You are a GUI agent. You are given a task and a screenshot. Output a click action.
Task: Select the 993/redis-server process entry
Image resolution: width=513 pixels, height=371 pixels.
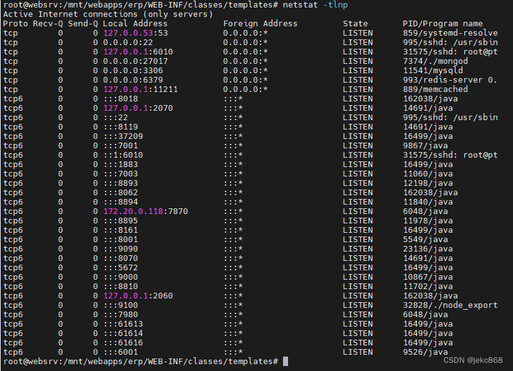pos(450,80)
